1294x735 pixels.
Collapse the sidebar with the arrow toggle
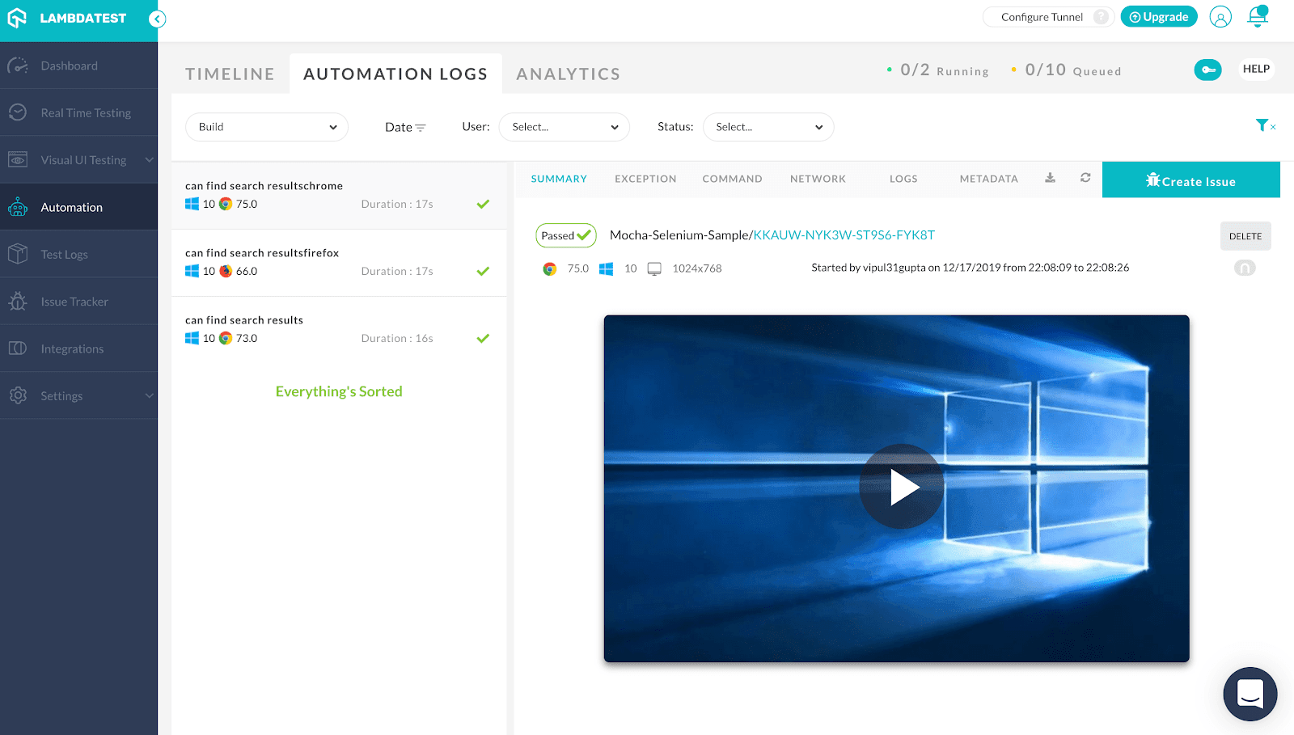(158, 18)
